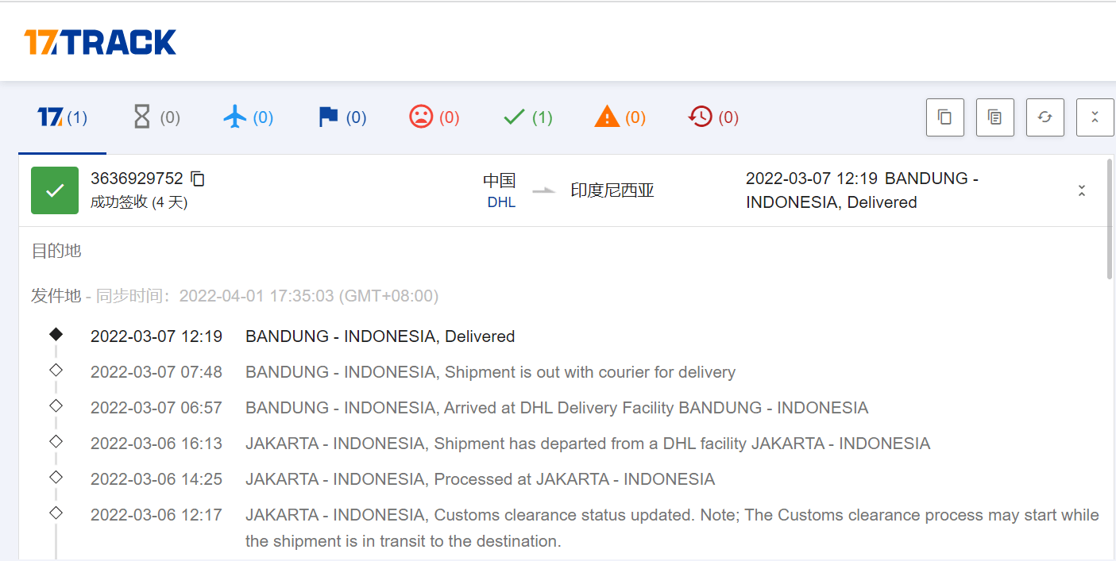This screenshot has height=561, width=1116.
Task: Filter by Expired clock status
Action: point(713,118)
